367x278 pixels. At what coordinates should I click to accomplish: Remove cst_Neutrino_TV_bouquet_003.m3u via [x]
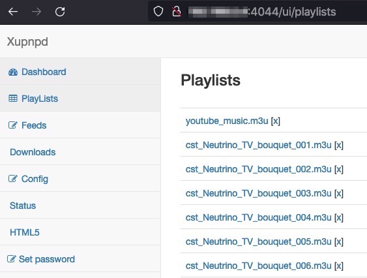click(x=339, y=194)
